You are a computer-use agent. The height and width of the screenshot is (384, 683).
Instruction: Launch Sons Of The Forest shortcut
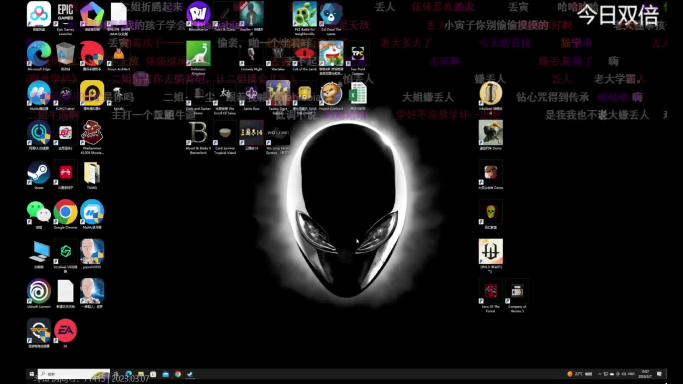click(491, 296)
